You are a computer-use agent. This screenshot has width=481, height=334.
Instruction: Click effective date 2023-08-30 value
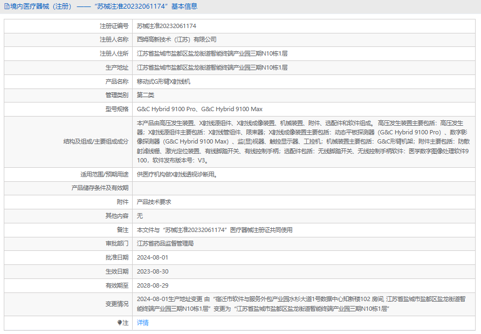[153, 271]
